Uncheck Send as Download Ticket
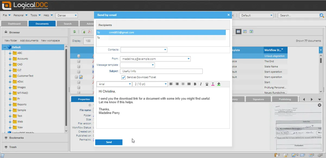Image resolution: width=326 pixels, height=158 pixels. pos(124,77)
